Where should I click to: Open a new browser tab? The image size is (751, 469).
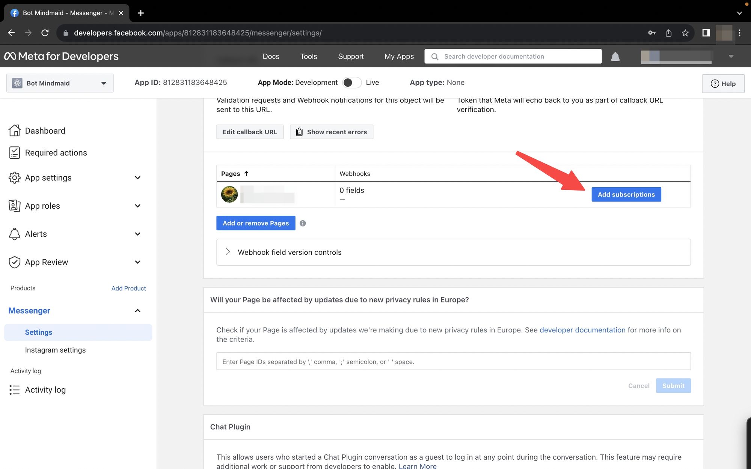point(141,13)
